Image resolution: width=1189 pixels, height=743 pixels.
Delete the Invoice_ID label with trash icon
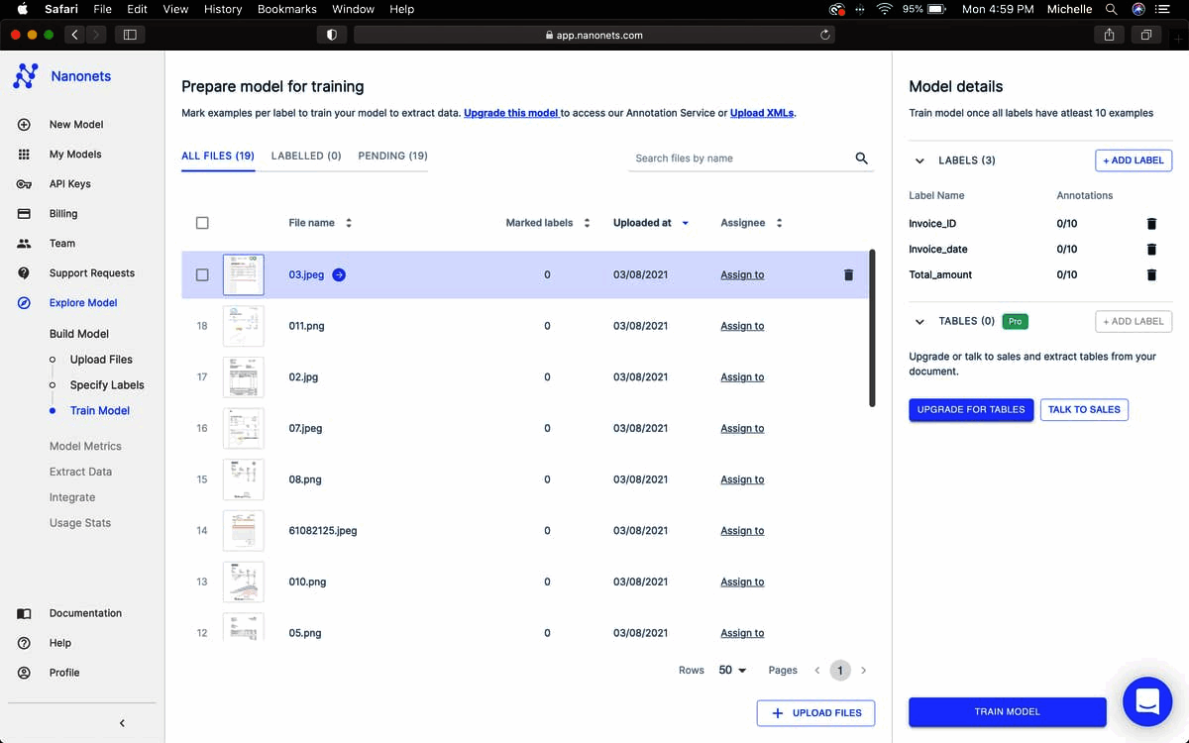(x=1151, y=224)
